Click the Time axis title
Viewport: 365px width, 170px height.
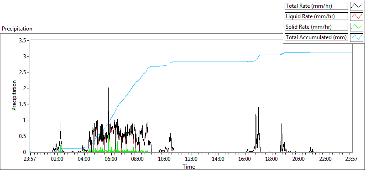pyautogui.click(x=189, y=166)
